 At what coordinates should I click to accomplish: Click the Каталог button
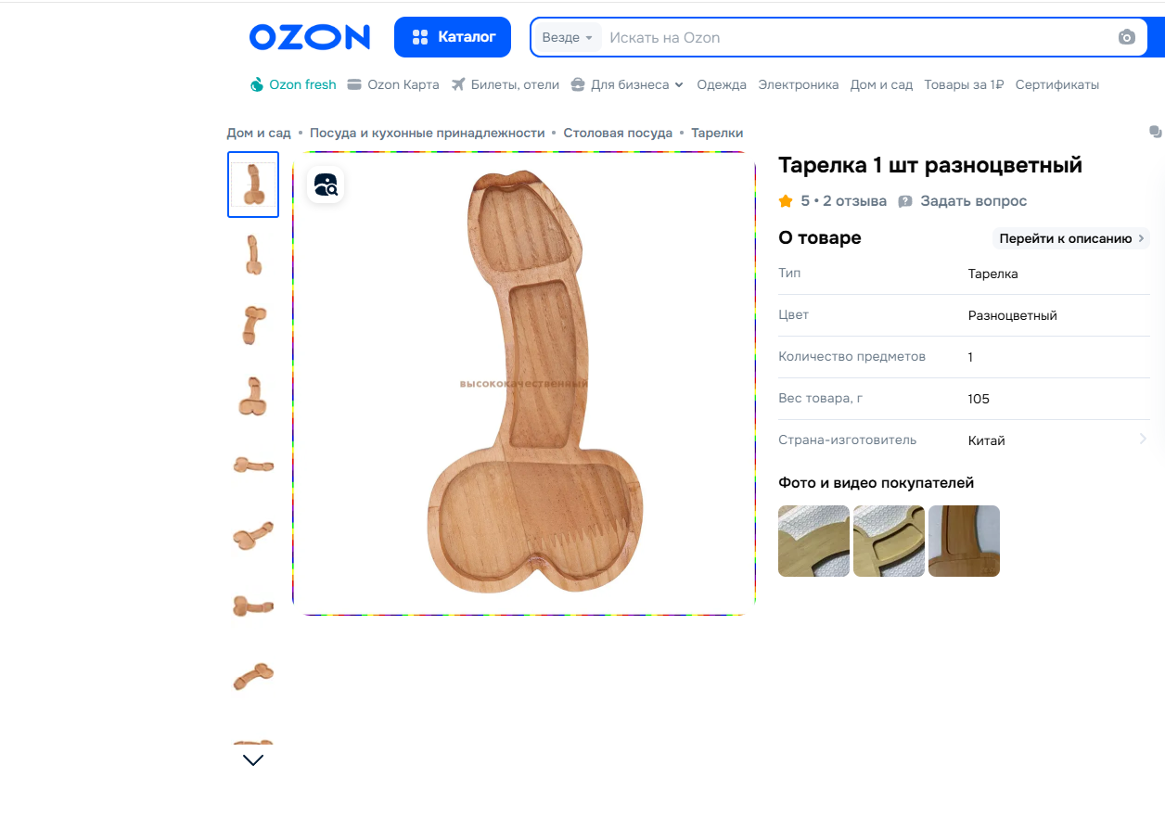tap(453, 37)
